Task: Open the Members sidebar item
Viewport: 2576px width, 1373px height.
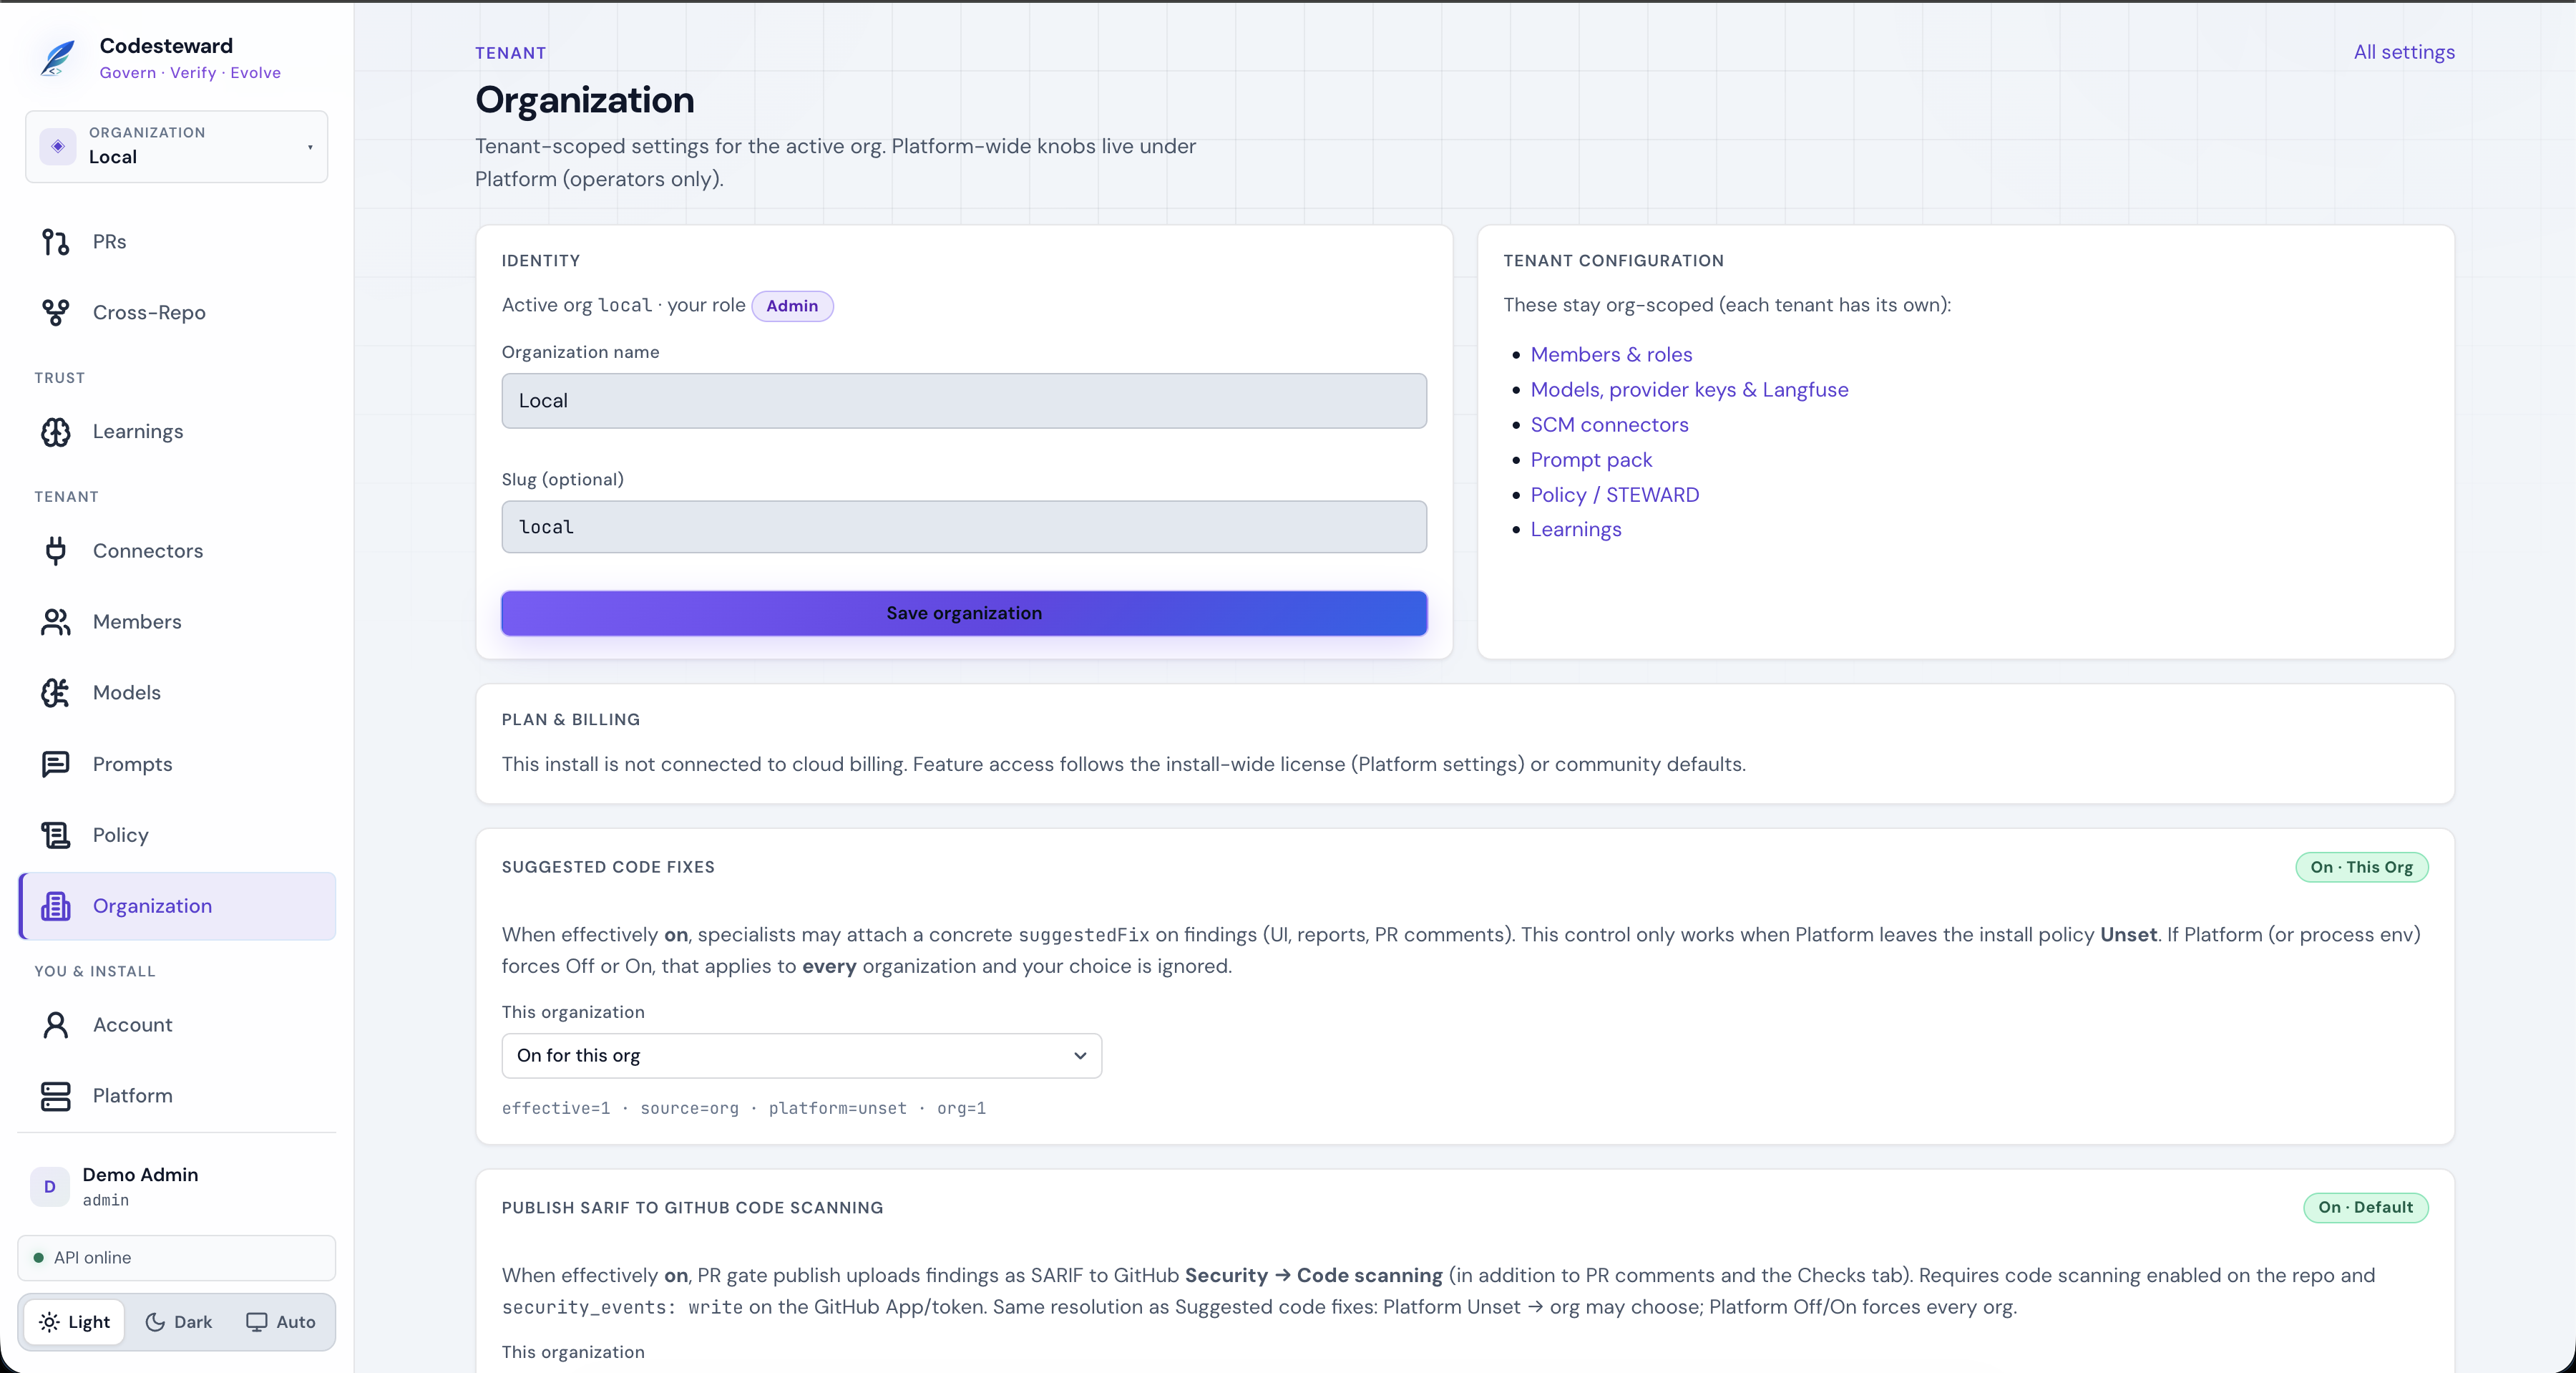Action: pos(177,623)
